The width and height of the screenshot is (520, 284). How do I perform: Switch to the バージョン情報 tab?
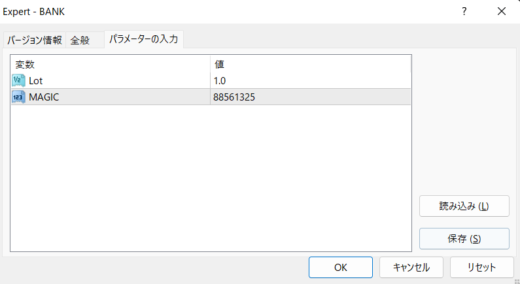(x=35, y=40)
